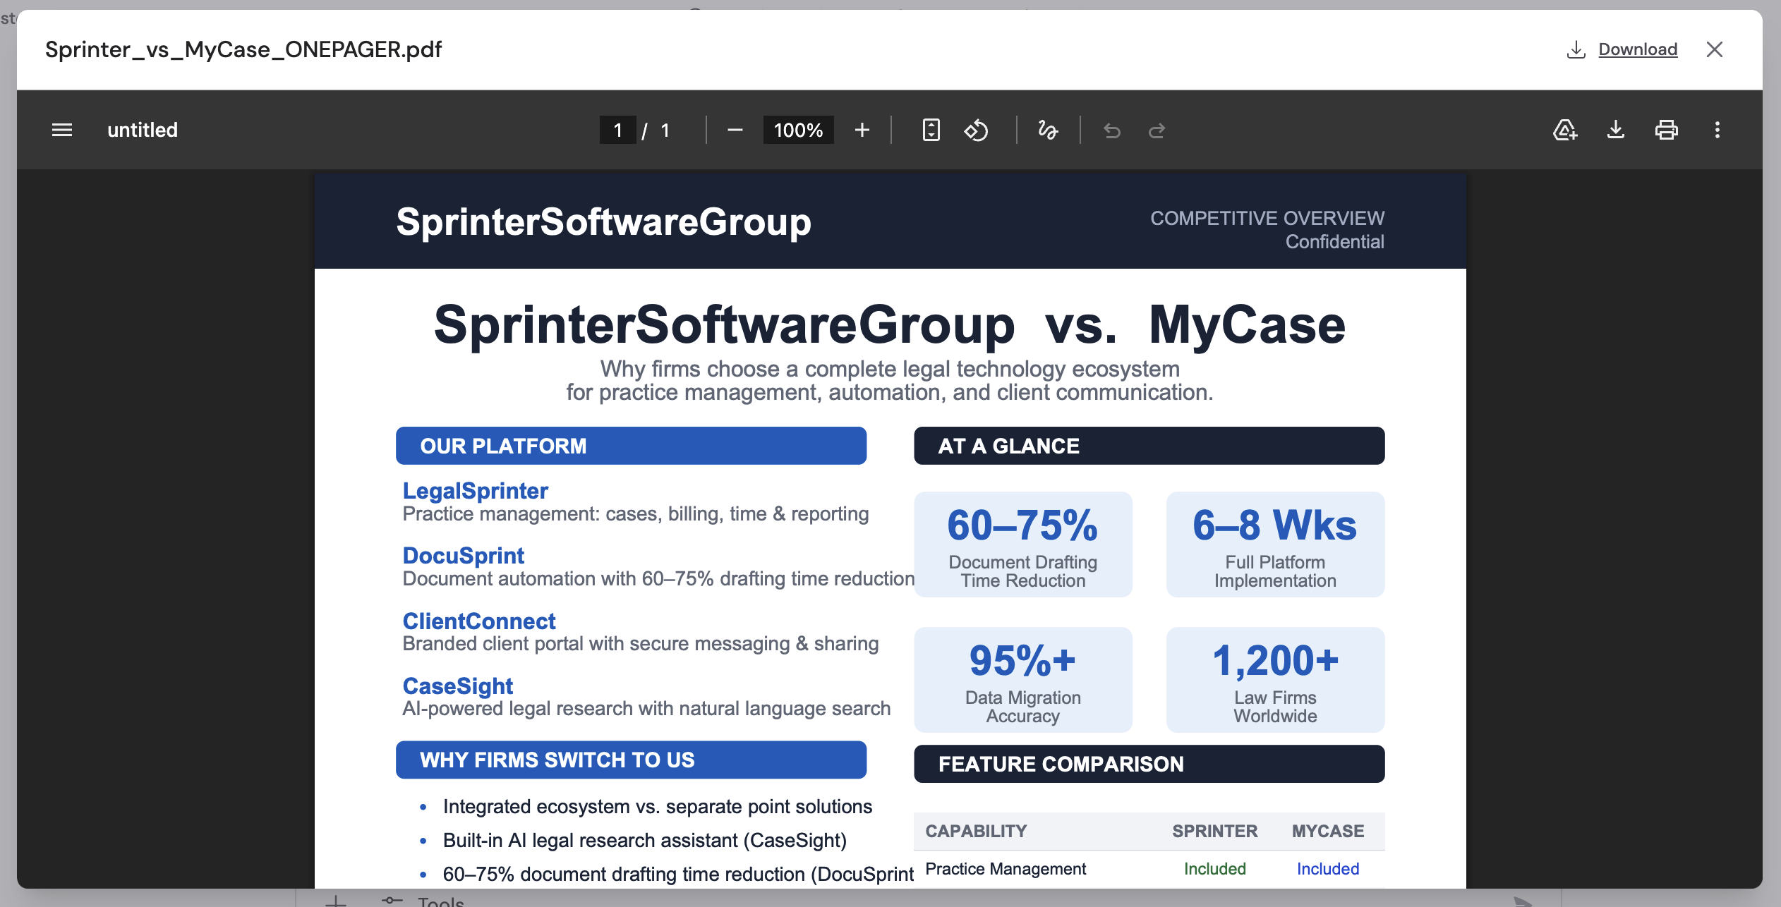Undo the last annotation
This screenshot has width=1781, height=907.
tap(1112, 130)
